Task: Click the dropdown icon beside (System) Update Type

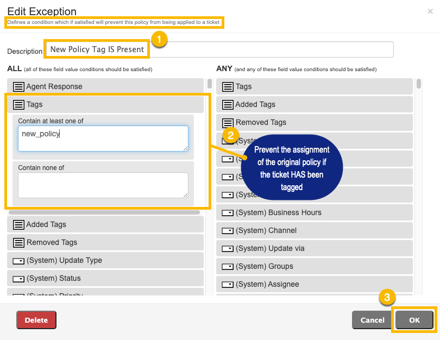Action: [x=18, y=261]
